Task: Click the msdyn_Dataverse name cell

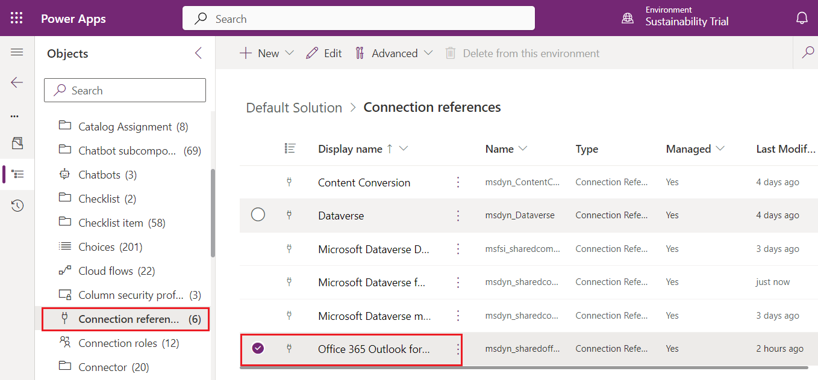Action: pos(520,215)
